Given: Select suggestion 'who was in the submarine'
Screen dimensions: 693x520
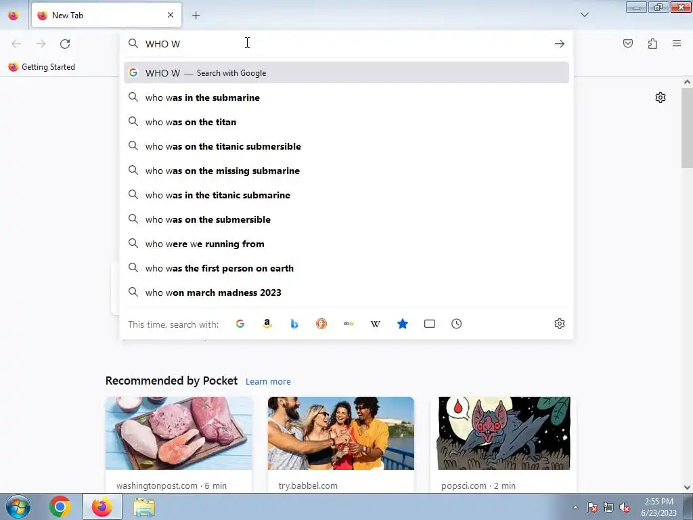Looking at the screenshot, I should point(346,97).
